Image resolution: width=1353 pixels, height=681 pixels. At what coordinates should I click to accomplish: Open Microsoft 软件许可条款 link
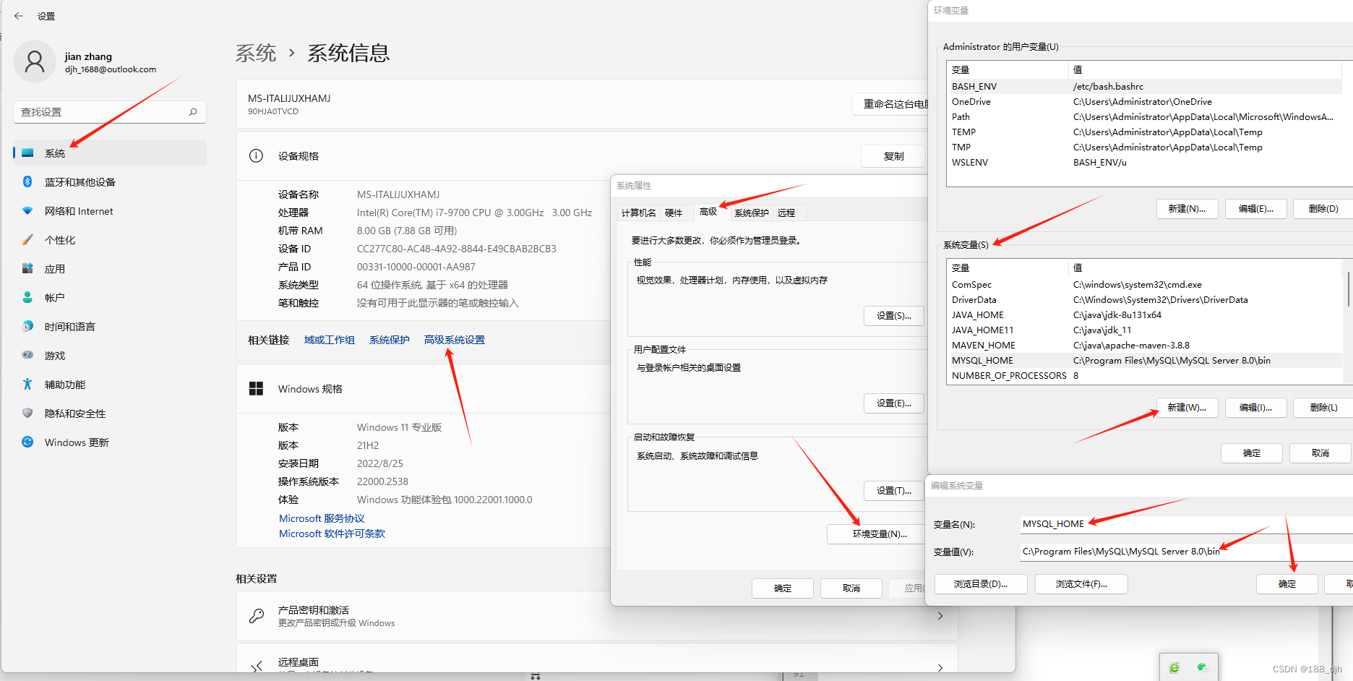coord(332,534)
